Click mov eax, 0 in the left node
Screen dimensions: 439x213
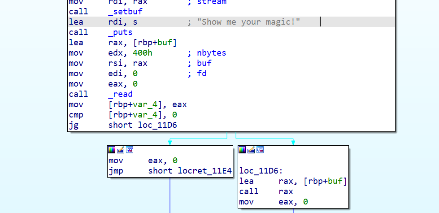pos(143,161)
